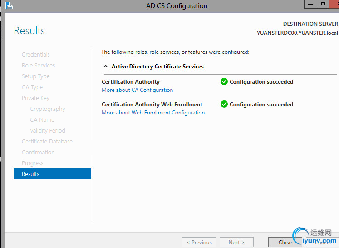Click the green checkmark beside Certification Authority
339x248 pixels.
224,82
